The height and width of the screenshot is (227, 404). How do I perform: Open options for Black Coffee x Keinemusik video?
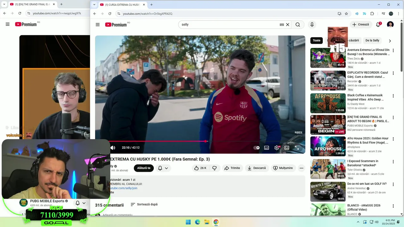[x=393, y=96]
